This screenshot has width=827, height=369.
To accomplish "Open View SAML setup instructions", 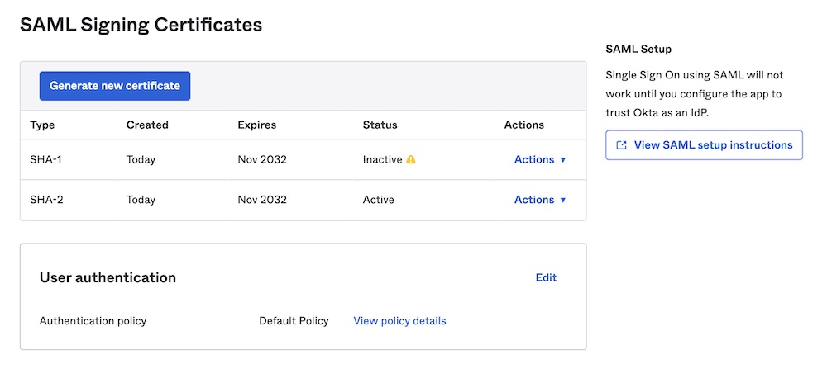I will click(x=713, y=145).
